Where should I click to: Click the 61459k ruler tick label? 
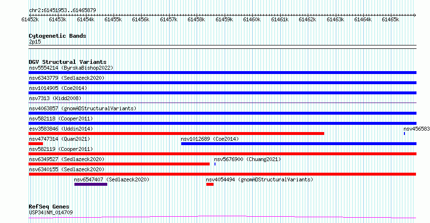tap(224, 19)
